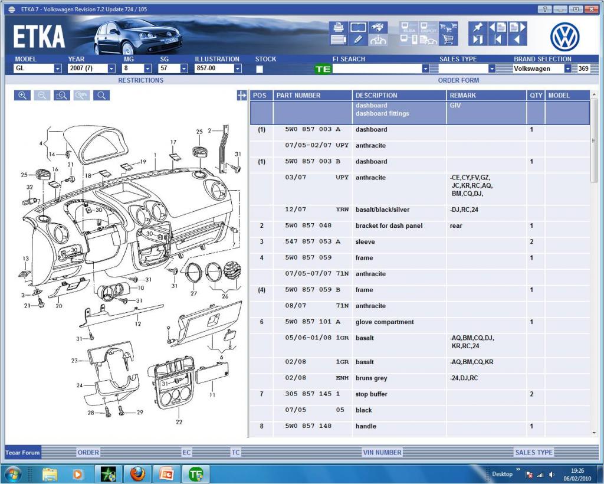Open the ORDER FORM tab

[x=458, y=80]
